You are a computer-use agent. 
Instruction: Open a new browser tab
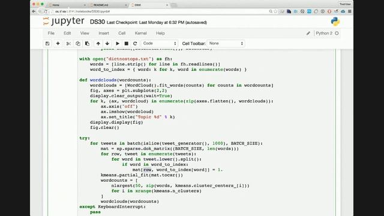click(x=174, y=5)
